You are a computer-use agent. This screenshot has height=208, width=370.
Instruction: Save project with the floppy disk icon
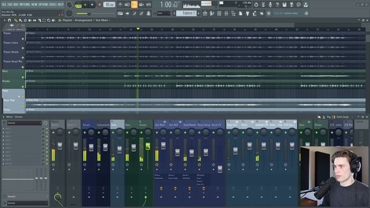(x=284, y=5)
